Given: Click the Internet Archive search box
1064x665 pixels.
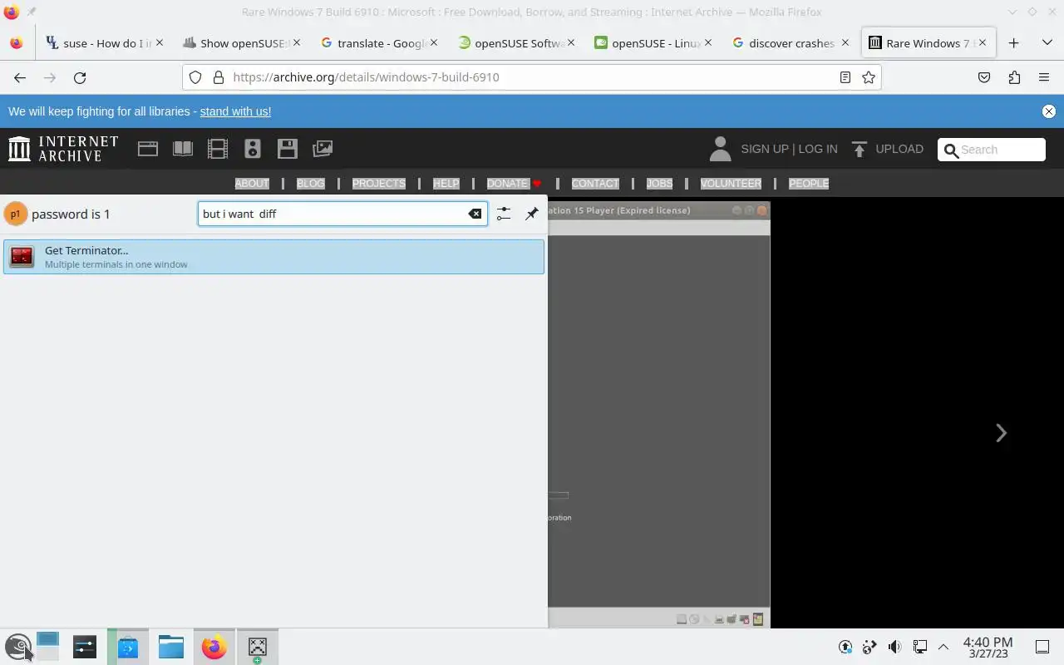Looking at the screenshot, I should (992, 150).
